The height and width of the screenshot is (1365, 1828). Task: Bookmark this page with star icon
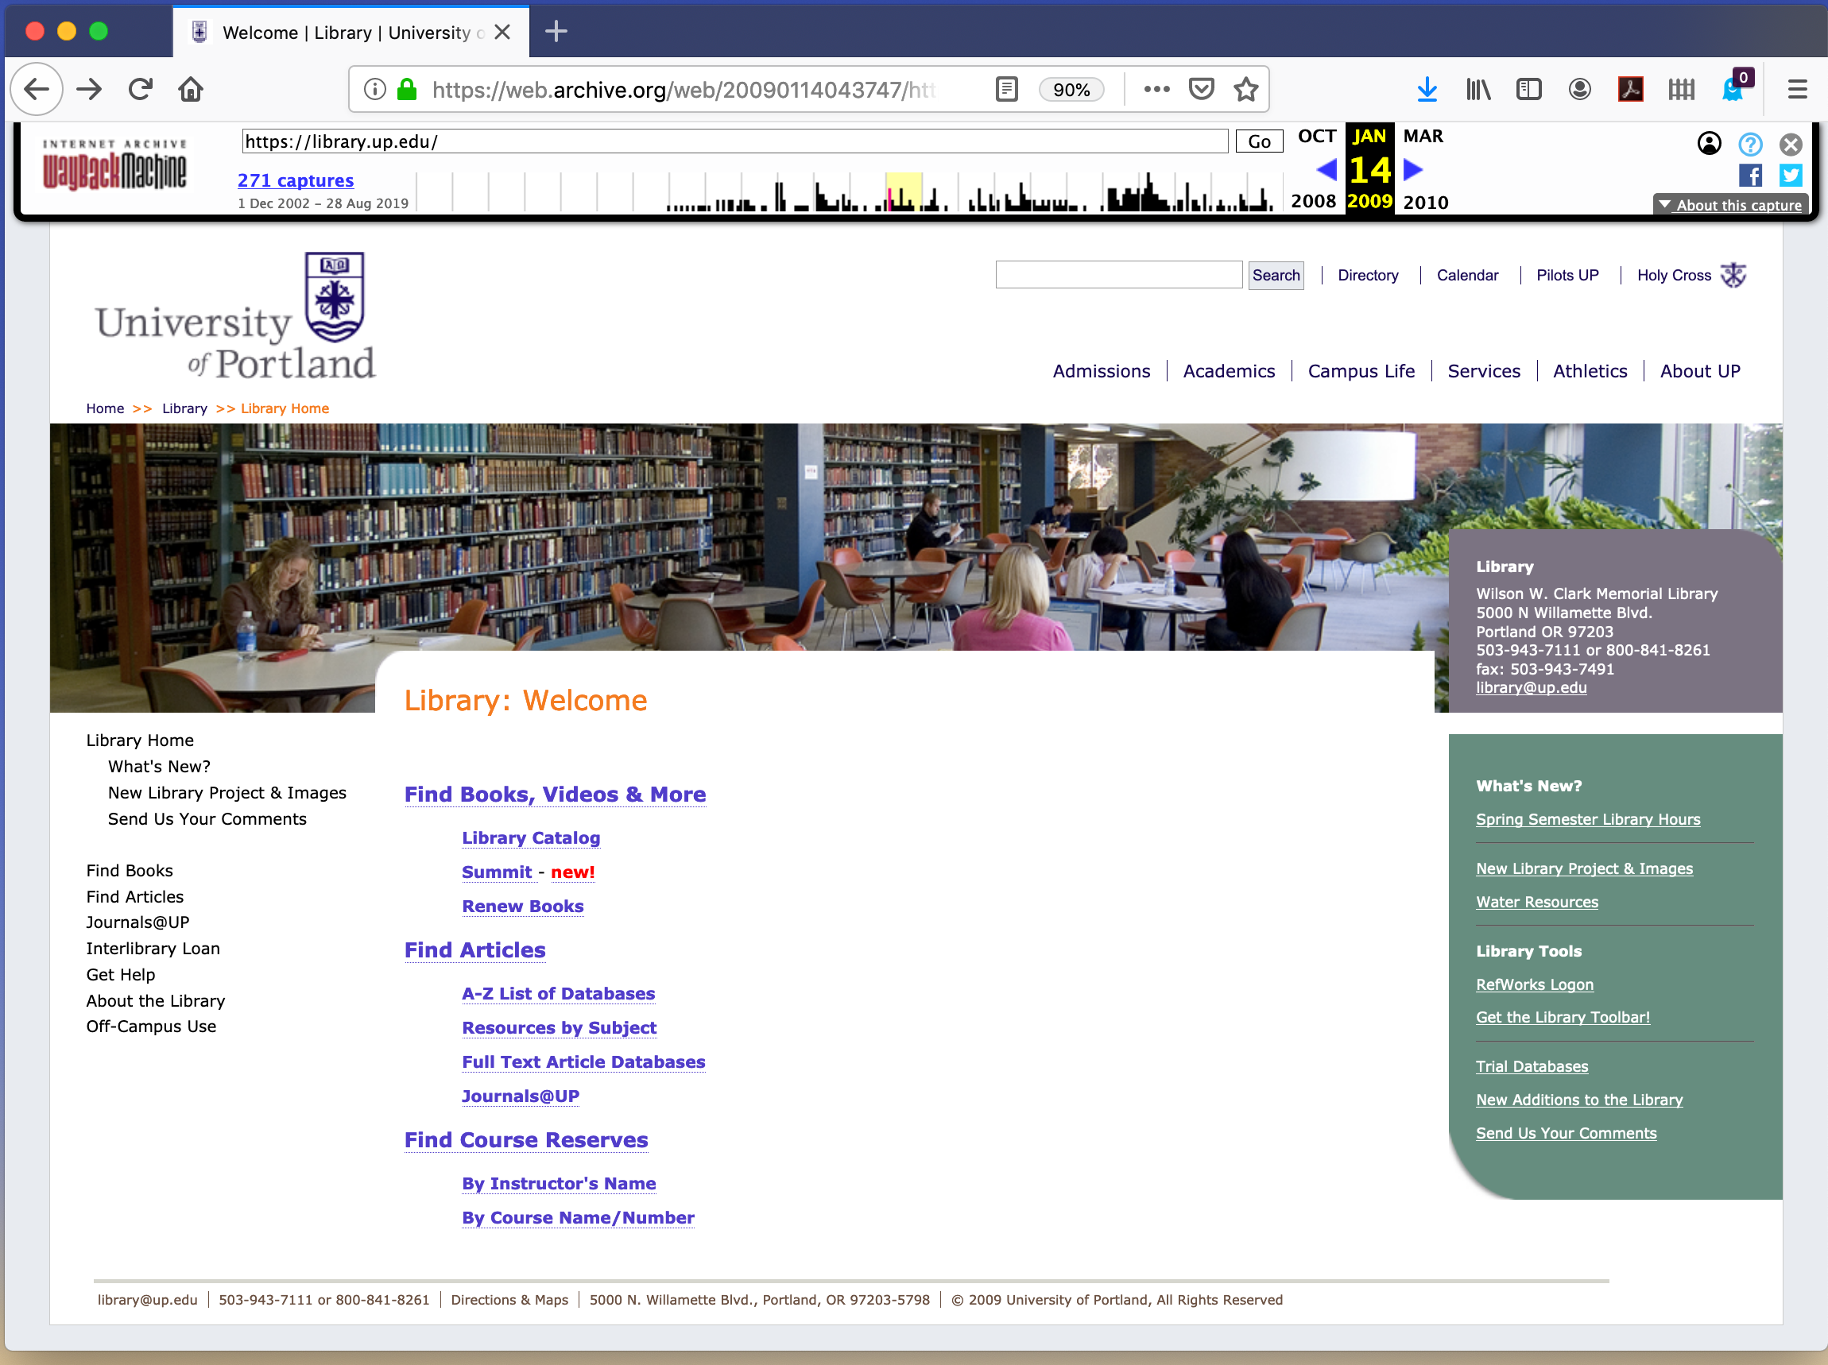(x=1245, y=89)
